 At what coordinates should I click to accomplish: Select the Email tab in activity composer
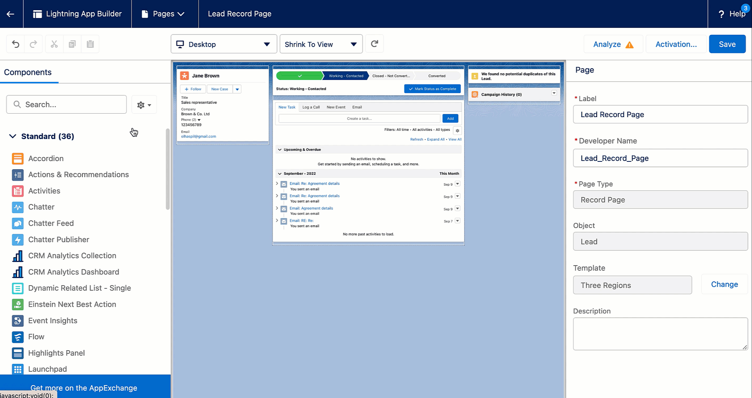(x=357, y=107)
